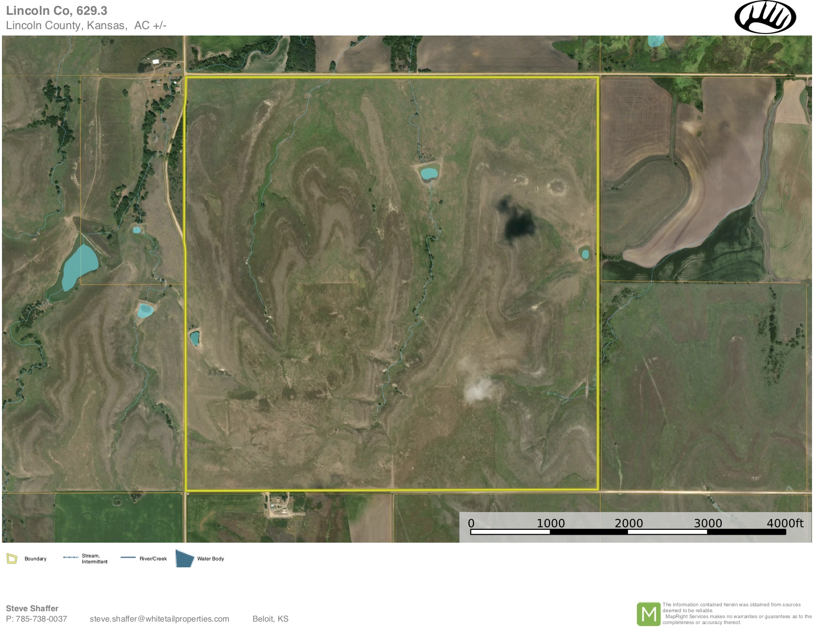The height and width of the screenshot is (629, 814).
Task: Click the green MapRight M logo
Action: (x=648, y=614)
